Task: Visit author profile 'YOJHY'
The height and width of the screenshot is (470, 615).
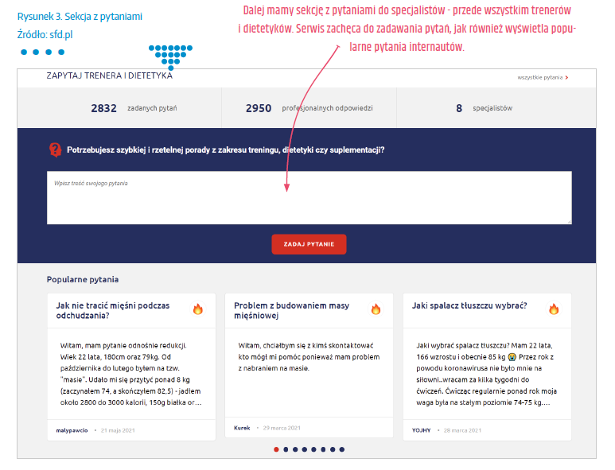Action: 421,429
